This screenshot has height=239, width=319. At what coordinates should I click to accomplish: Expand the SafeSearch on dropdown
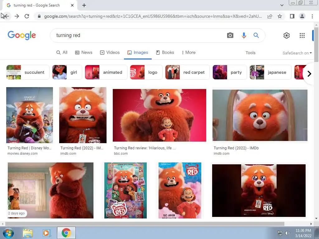[297, 53]
